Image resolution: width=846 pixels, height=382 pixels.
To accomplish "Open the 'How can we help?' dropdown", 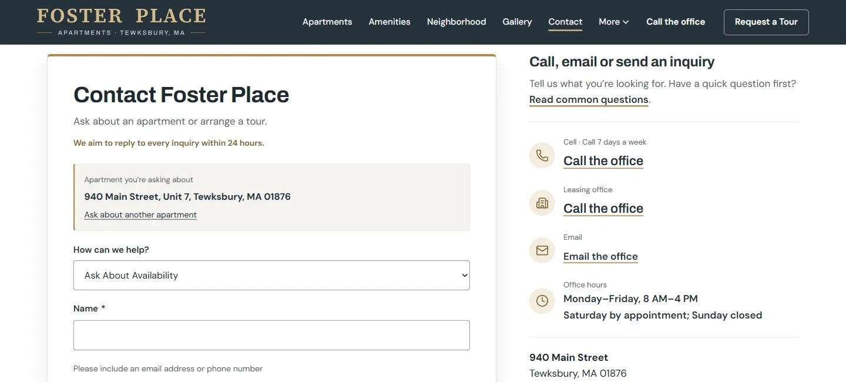I will [x=271, y=275].
